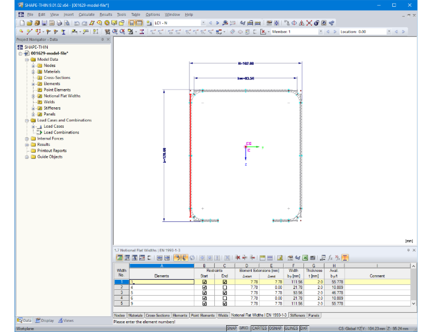The width and height of the screenshot is (432, 332).
Task: Click the first green table icon in table toolbar
Action: pos(119,258)
